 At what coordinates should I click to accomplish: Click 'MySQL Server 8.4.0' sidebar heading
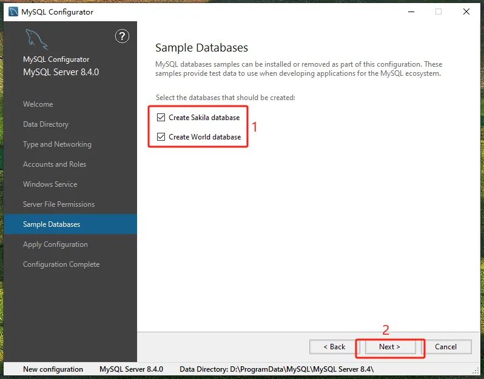click(x=61, y=72)
